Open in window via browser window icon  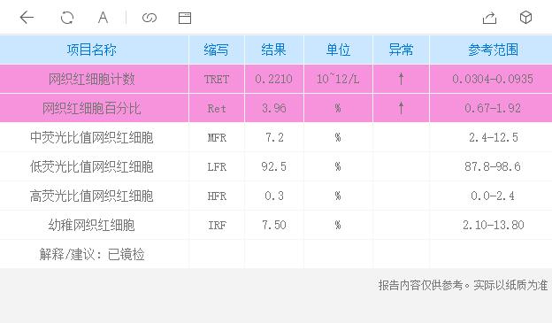[x=185, y=18]
